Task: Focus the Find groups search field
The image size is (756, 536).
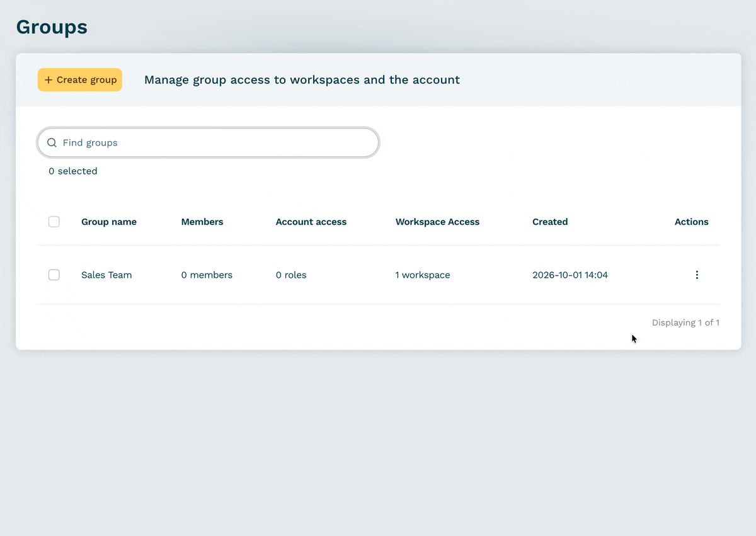Action: click(x=208, y=143)
